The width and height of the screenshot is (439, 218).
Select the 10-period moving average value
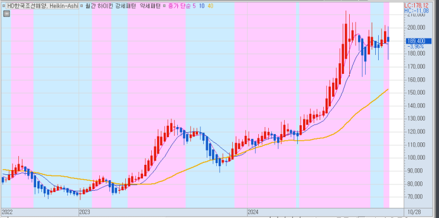[x=201, y=6]
